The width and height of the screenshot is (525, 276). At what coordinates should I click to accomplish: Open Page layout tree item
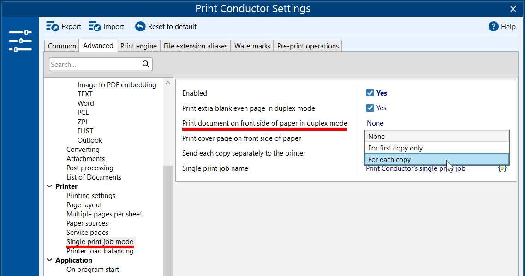click(84, 204)
